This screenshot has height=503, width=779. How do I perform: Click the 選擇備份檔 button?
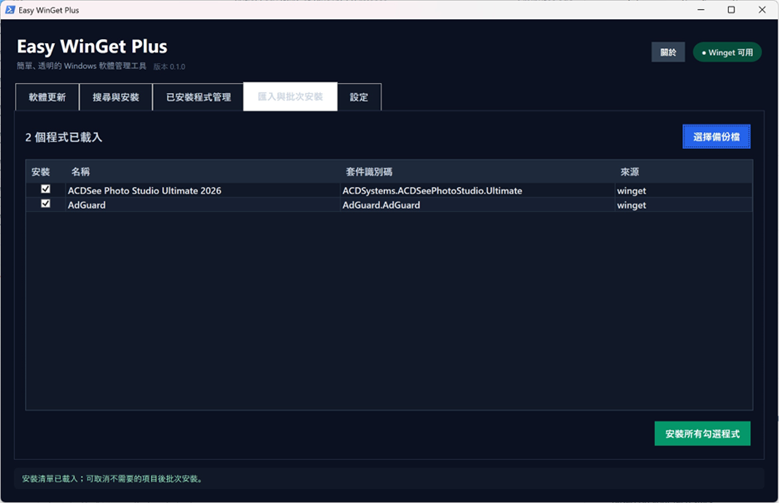(x=717, y=137)
